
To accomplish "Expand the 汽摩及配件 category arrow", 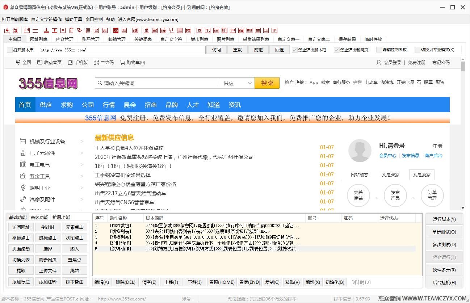I will pyautogui.click(x=82, y=199).
